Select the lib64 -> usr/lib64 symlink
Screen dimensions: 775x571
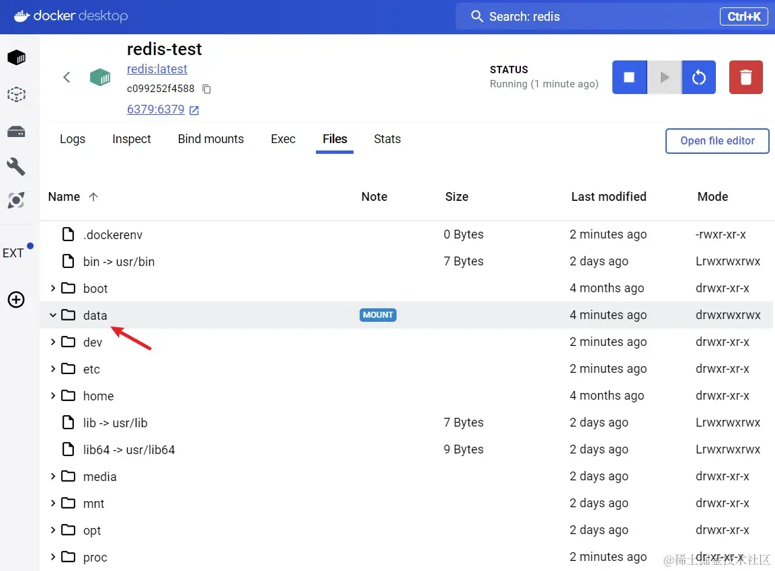(x=406, y=449)
